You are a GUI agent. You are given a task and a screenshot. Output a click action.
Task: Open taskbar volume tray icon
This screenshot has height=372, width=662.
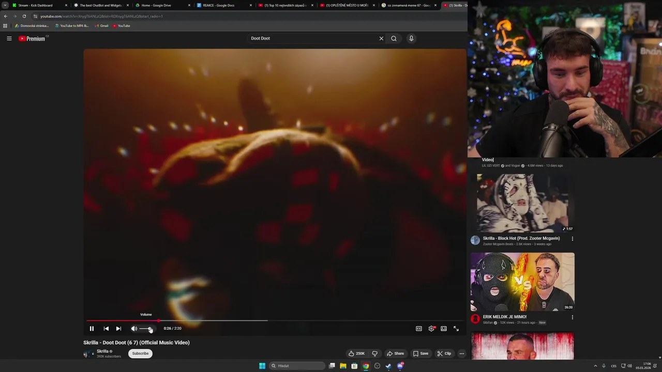pos(629,366)
